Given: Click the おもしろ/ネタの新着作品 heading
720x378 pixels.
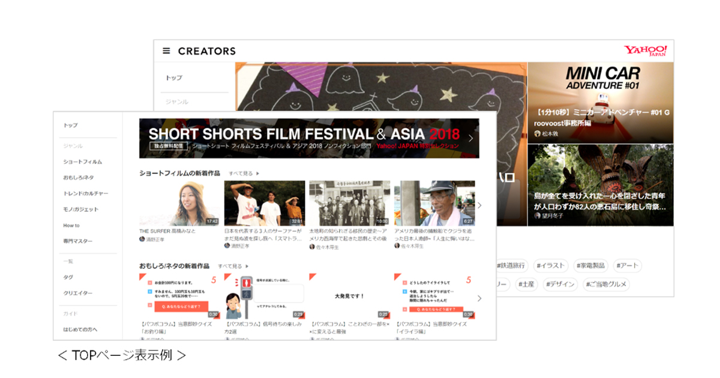Looking at the screenshot, I should (x=175, y=266).
